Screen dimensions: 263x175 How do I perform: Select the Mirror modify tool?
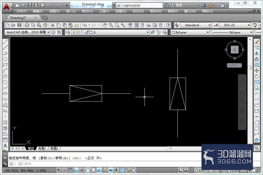(x=257, y=53)
